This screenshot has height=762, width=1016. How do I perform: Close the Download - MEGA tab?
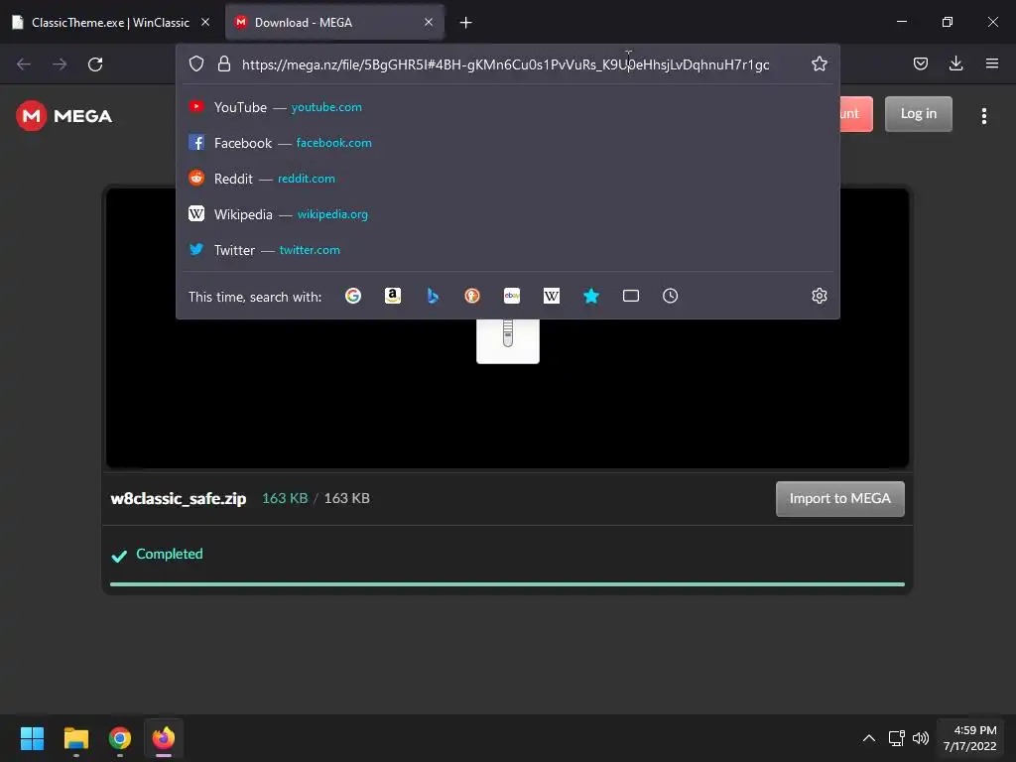[429, 22]
